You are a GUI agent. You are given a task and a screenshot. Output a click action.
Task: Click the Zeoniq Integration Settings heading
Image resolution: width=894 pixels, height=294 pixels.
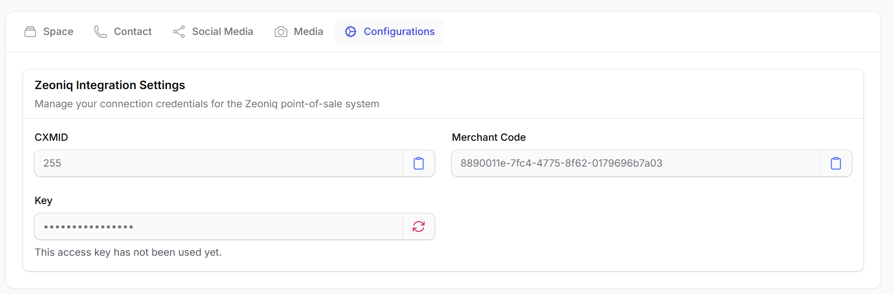click(x=110, y=85)
